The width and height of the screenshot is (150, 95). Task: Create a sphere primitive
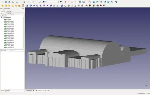[9, 6]
